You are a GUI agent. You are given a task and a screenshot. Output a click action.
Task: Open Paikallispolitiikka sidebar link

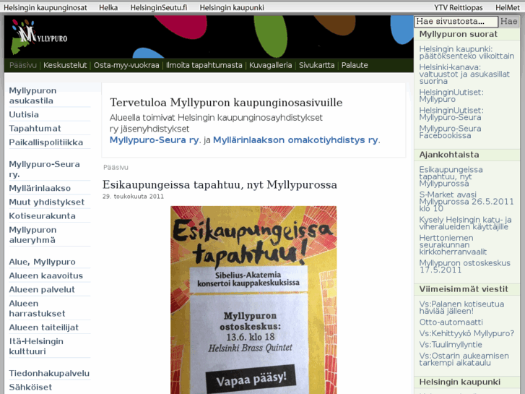[x=46, y=142]
